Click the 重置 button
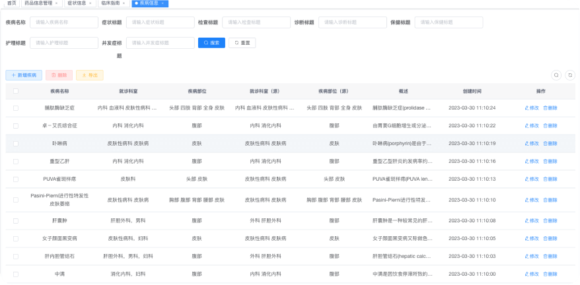This screenshot has width=580, height=285. point(242,43)
